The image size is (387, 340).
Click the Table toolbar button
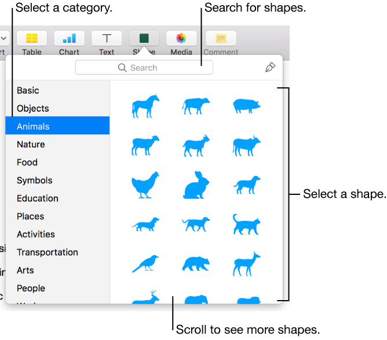click(x=32, y=38)
